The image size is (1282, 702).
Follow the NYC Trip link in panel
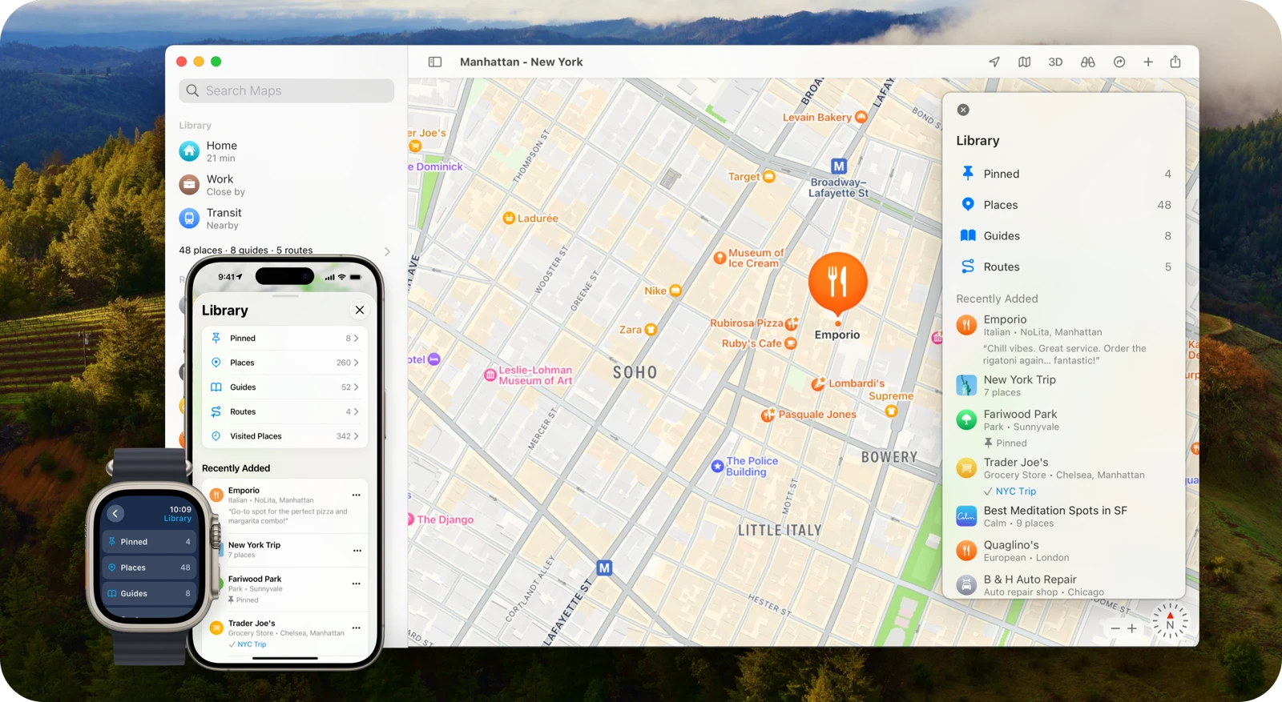click(1015, 491)
